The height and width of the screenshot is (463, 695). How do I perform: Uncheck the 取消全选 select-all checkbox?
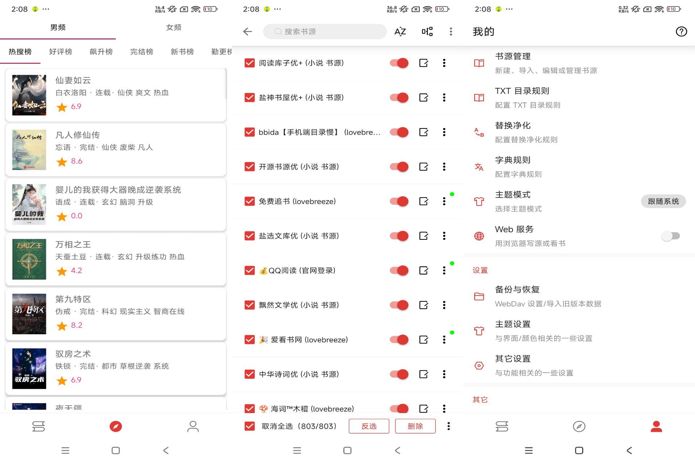tap(249, 426)
